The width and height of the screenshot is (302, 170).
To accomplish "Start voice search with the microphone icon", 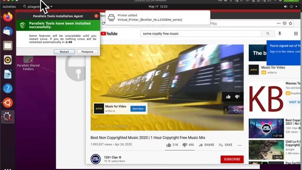I will pyautogui.click(x=280, y=34).
